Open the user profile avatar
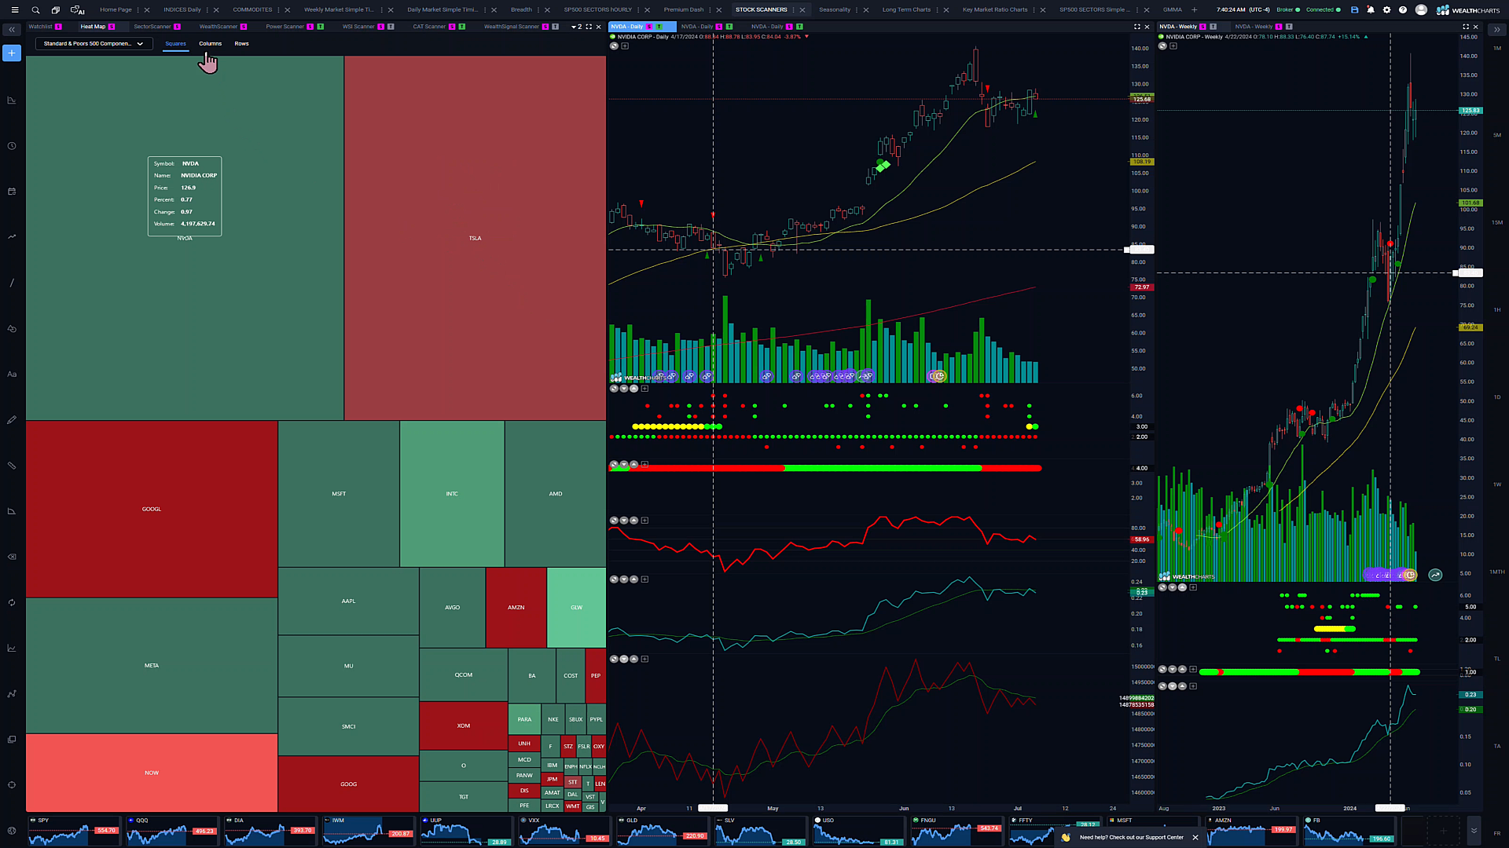The width and height of the screenshot is (1509, 848). 1421,10
